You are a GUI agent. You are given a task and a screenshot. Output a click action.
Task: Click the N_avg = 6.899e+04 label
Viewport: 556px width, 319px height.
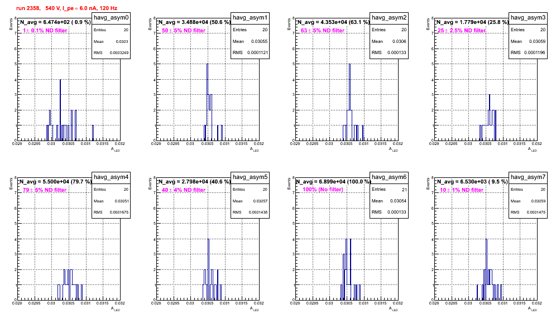pos(333,181)
